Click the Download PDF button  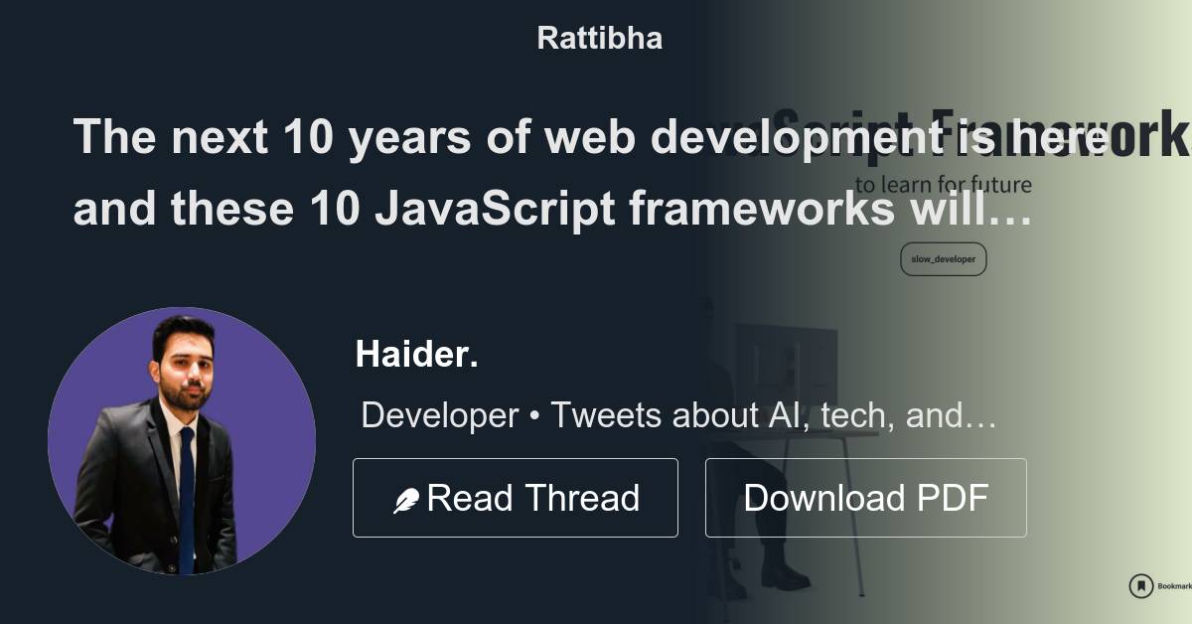(x=865, y=497)
